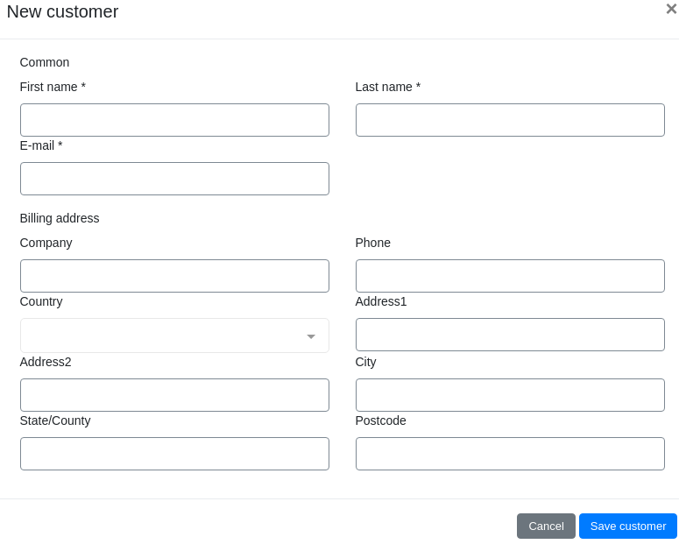The width and height of the screenshot is (679, 544).
Task: Select the Address1 input field
Action: [x=510, y=335]
